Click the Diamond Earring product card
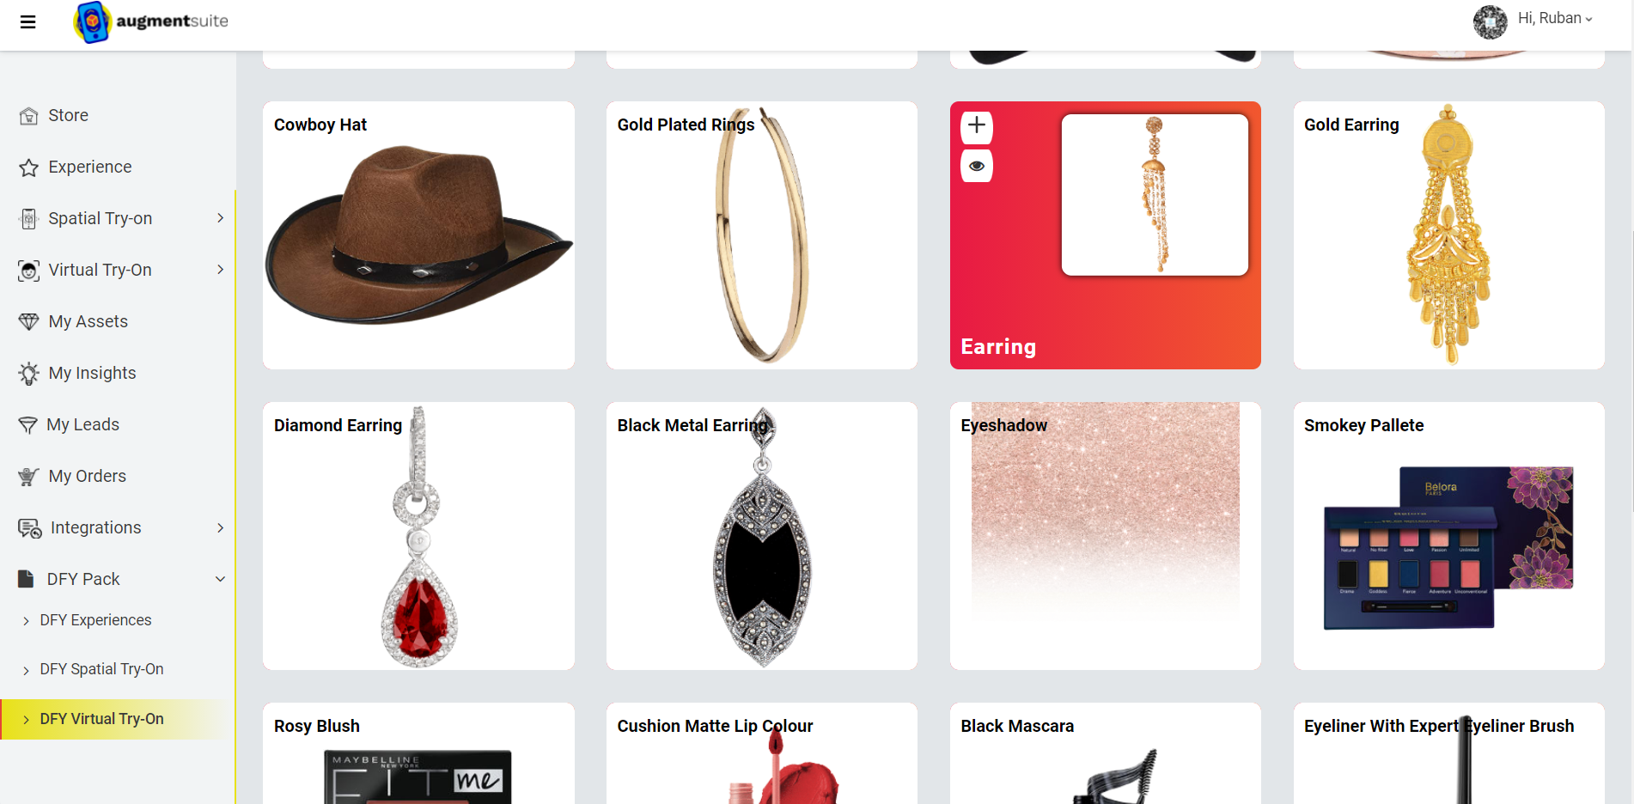This screenshot has width=1634, height=804. tap(418, 536)
